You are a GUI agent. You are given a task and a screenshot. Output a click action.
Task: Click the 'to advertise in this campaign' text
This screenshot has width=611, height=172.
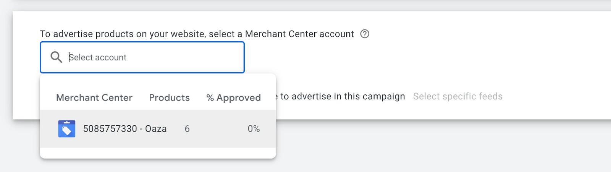[x=343, y=96]
